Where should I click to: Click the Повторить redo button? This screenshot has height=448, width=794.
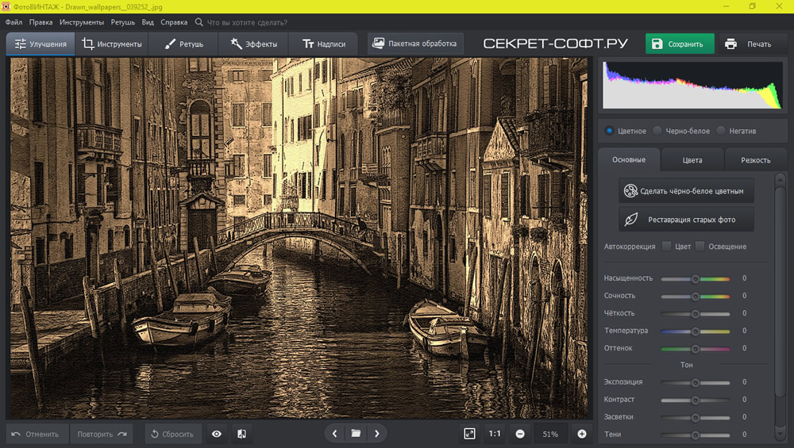tap(102, 434)
